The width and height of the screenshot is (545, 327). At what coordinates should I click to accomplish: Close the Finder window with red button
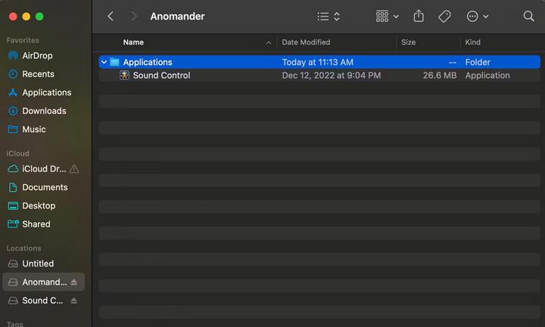click(x=13, y=17)
